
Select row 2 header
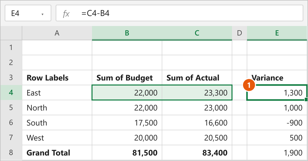tap(11, 62)
